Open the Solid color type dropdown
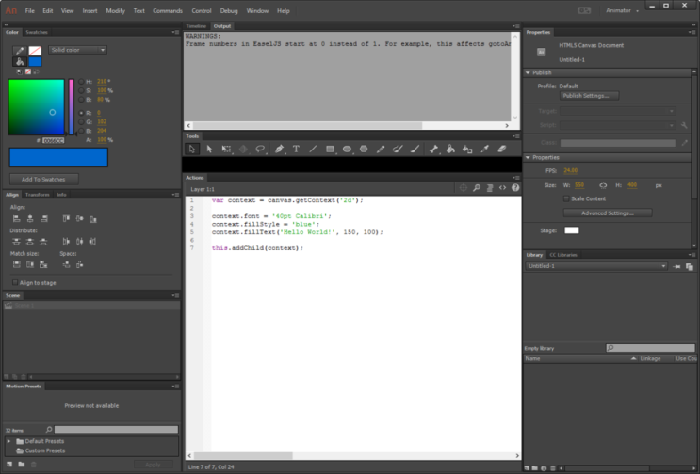The width and height of the screenshot is (700, 474). (x=77, y=50)
